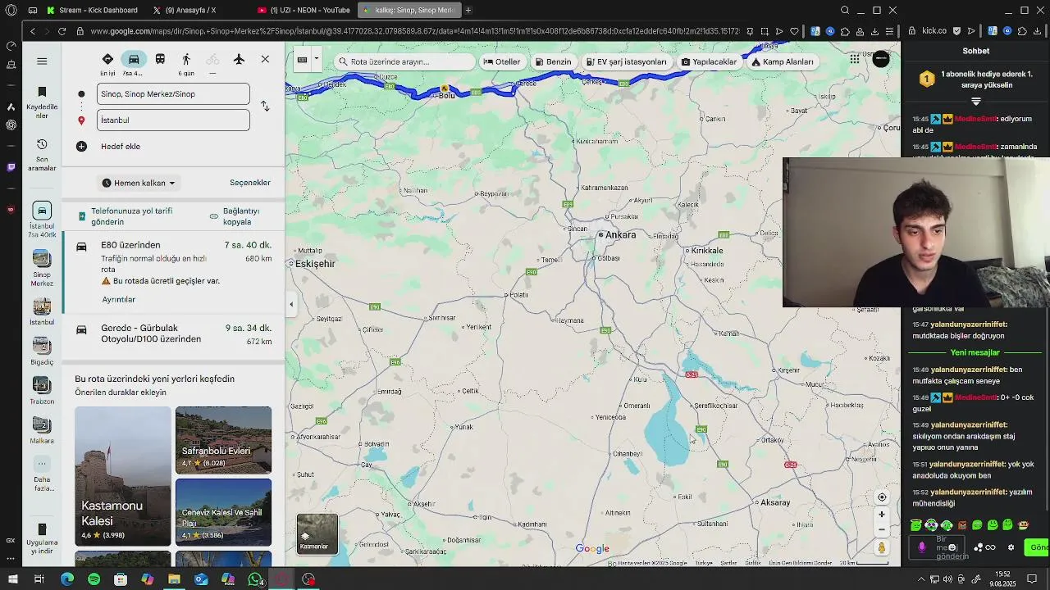This screenshot has height=590, width=1050.
Task: Open the Safranbolu Evleri place card
Action: coord(223,440)
